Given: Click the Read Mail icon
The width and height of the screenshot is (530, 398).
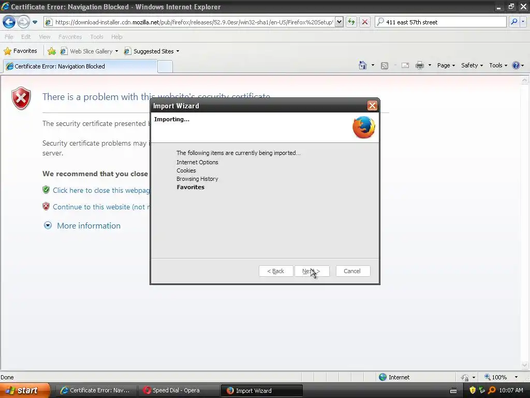Looking at the screenshot, I should [405, 66].
